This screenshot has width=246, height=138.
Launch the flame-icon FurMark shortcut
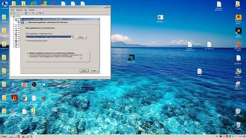[15, 99]
